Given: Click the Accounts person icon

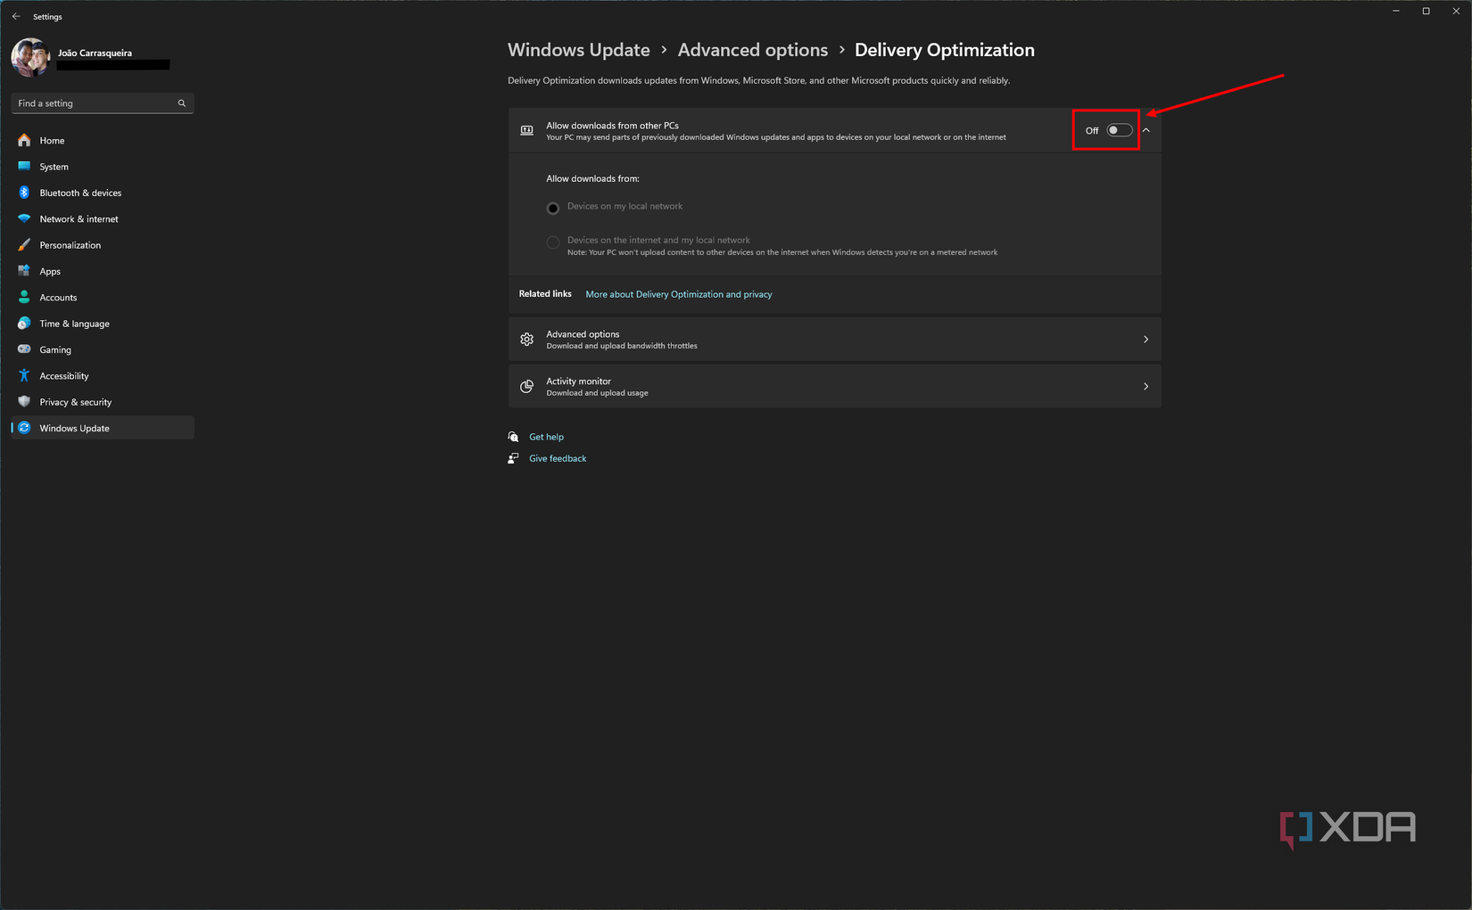Looking at the screenshot, I should pos(24,297).
